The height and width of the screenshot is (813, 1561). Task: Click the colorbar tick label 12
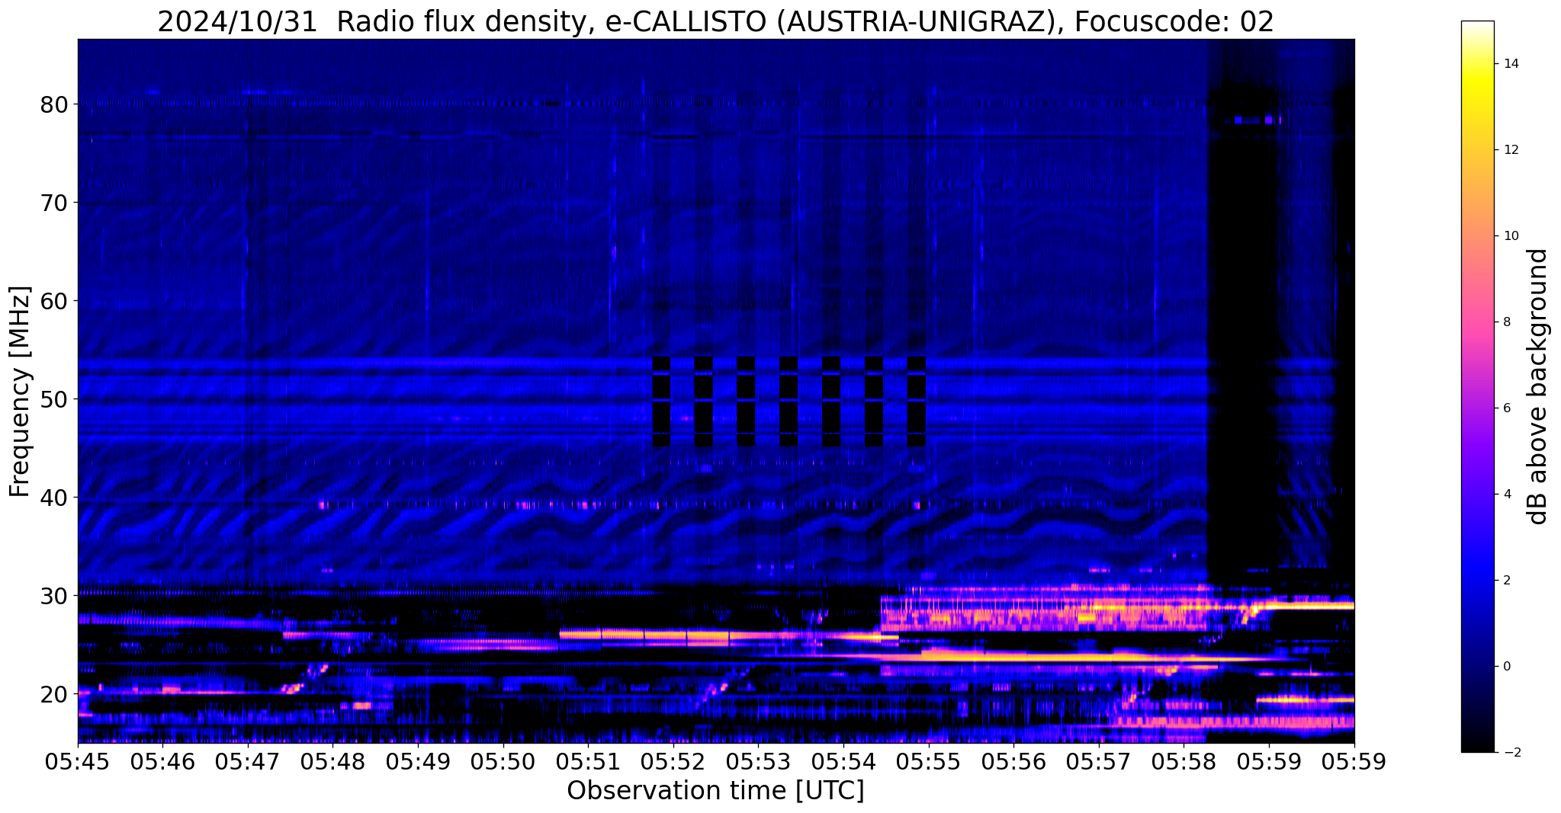click(x=1510, y=150)
